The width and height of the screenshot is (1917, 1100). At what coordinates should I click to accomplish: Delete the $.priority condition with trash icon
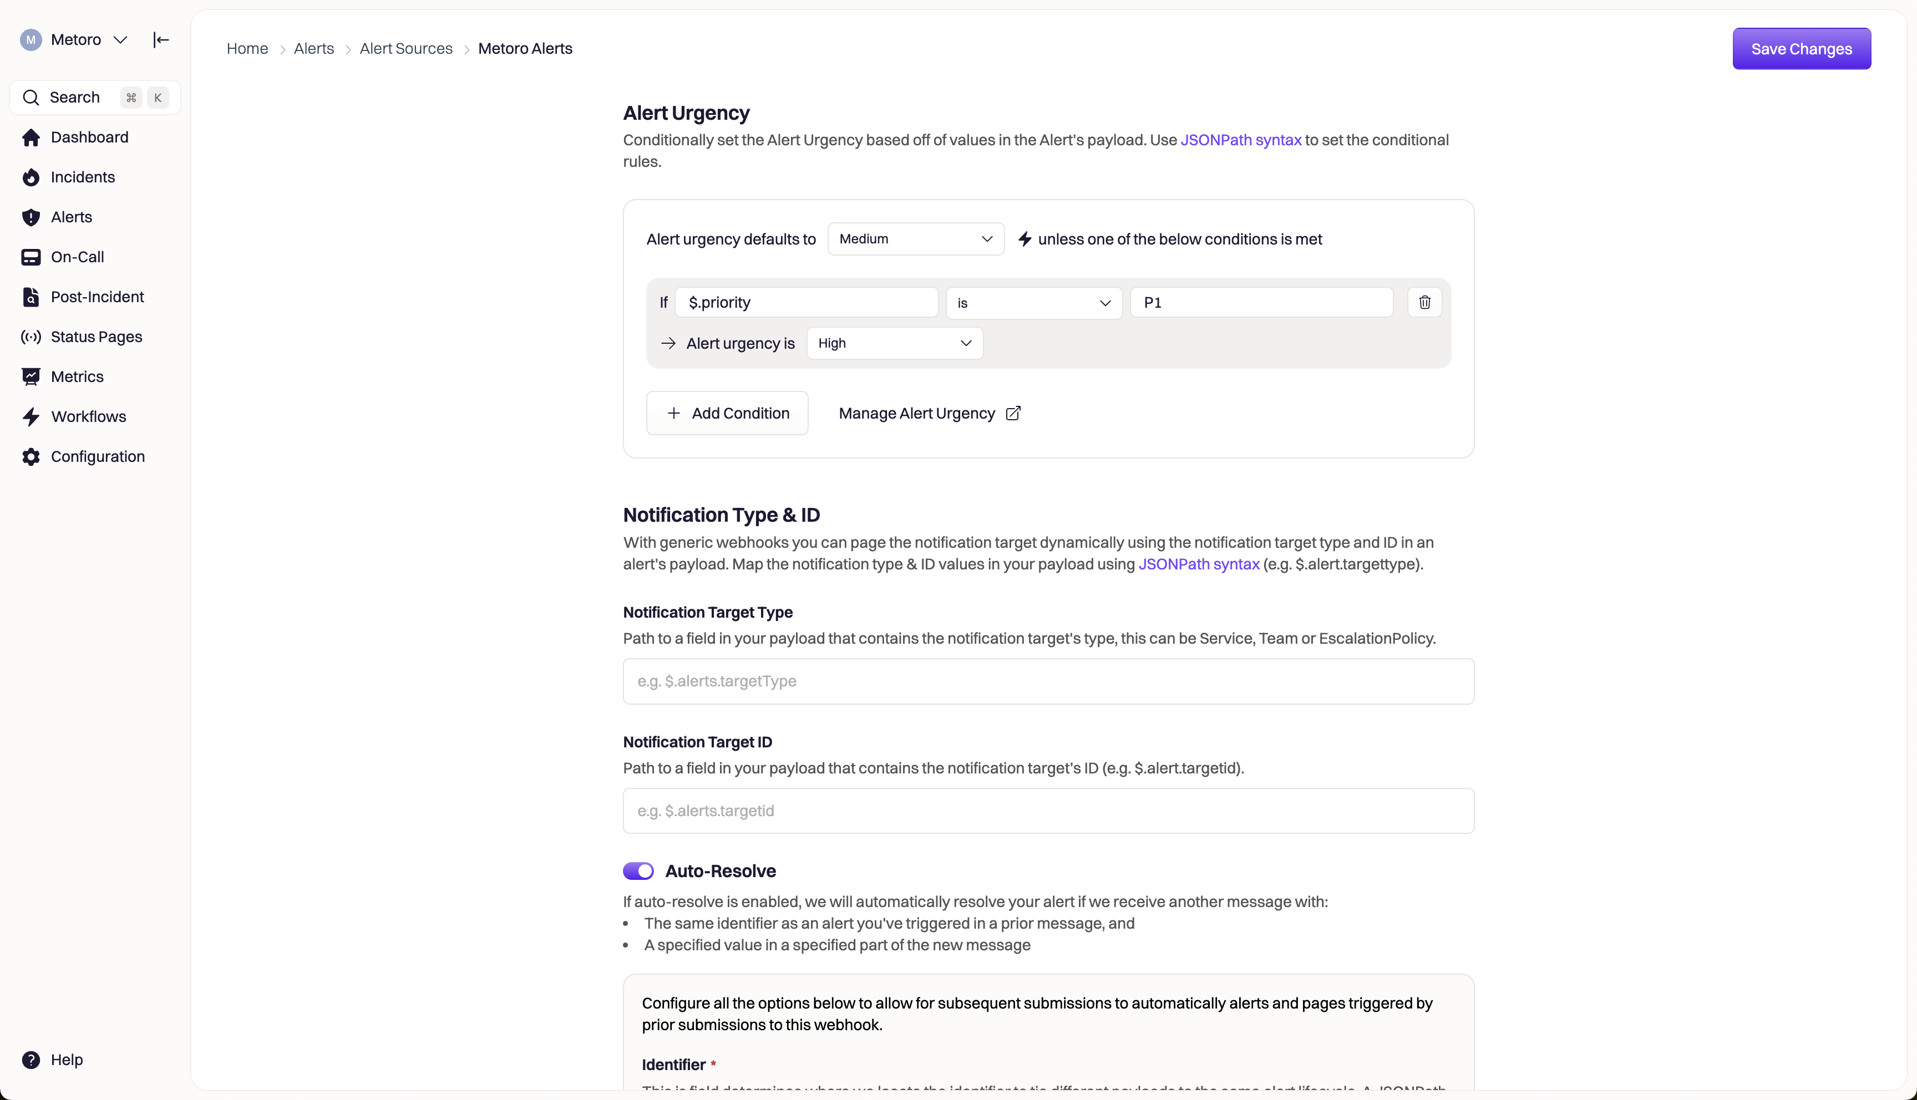1424,302
